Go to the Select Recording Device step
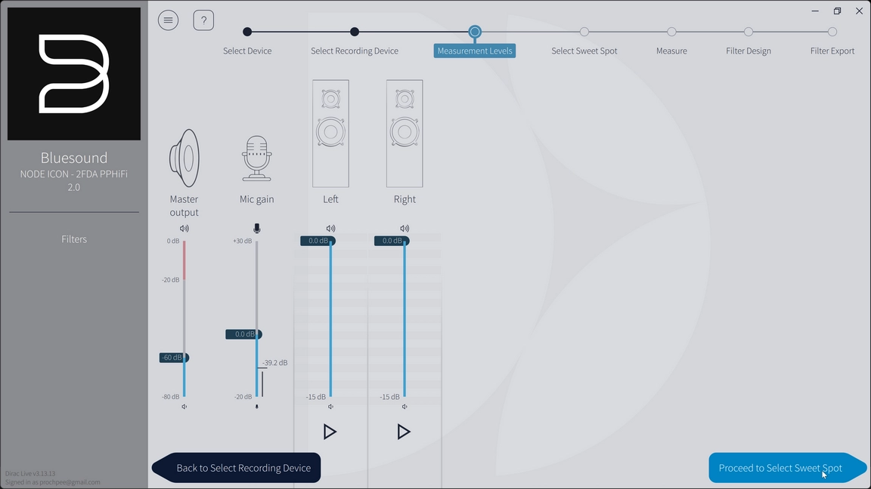The width and height of the screenshot is (871, 489). click(x=355, y=32)
